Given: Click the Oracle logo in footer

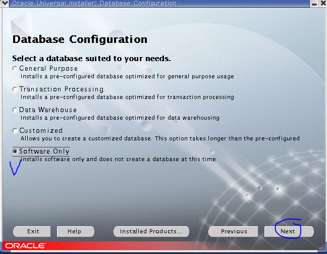Looking at the screenshot, I should tap(25, 246).
